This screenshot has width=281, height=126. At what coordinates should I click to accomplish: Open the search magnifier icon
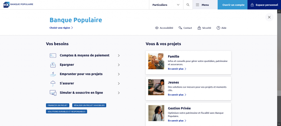click(188, 5)
